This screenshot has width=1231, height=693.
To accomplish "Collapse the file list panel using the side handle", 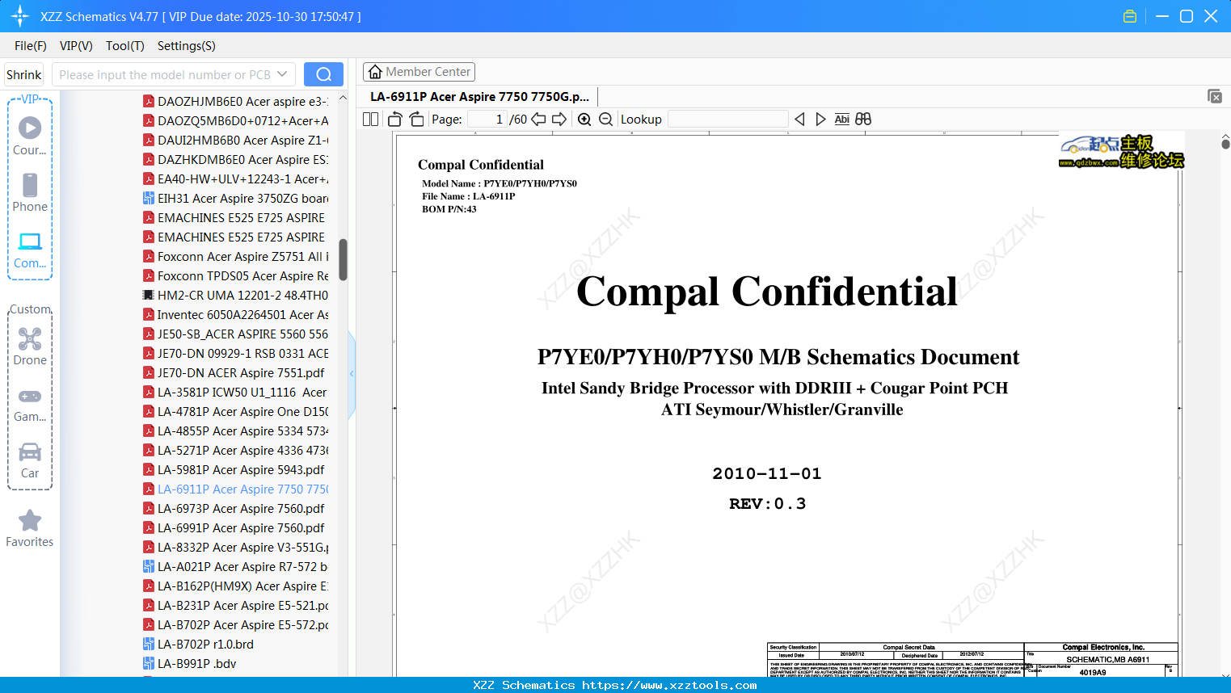I will point(352,373).
